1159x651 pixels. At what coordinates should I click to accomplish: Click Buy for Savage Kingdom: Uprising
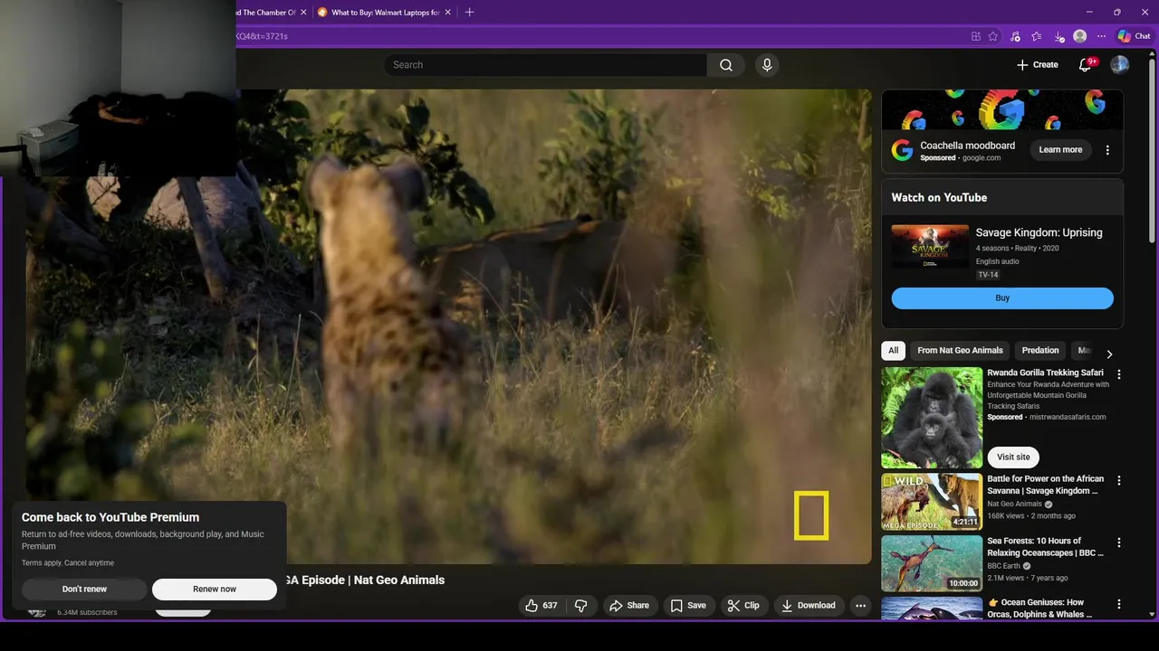pos(1002,298)
